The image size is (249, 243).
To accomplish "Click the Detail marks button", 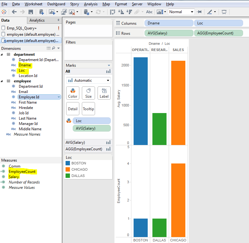I will pos(73,109).
